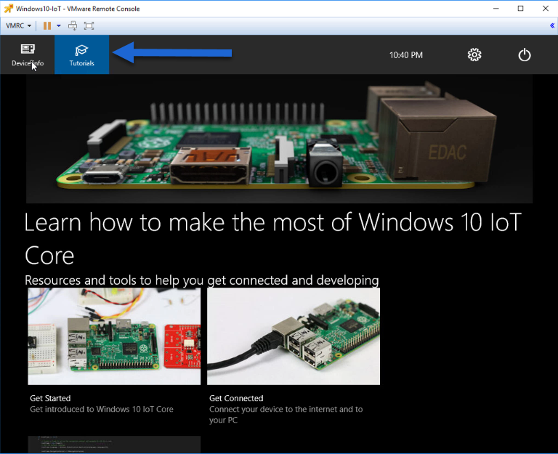Expand the power options arrow next to pause
The image size is (558, 454).
coord(59,25)
